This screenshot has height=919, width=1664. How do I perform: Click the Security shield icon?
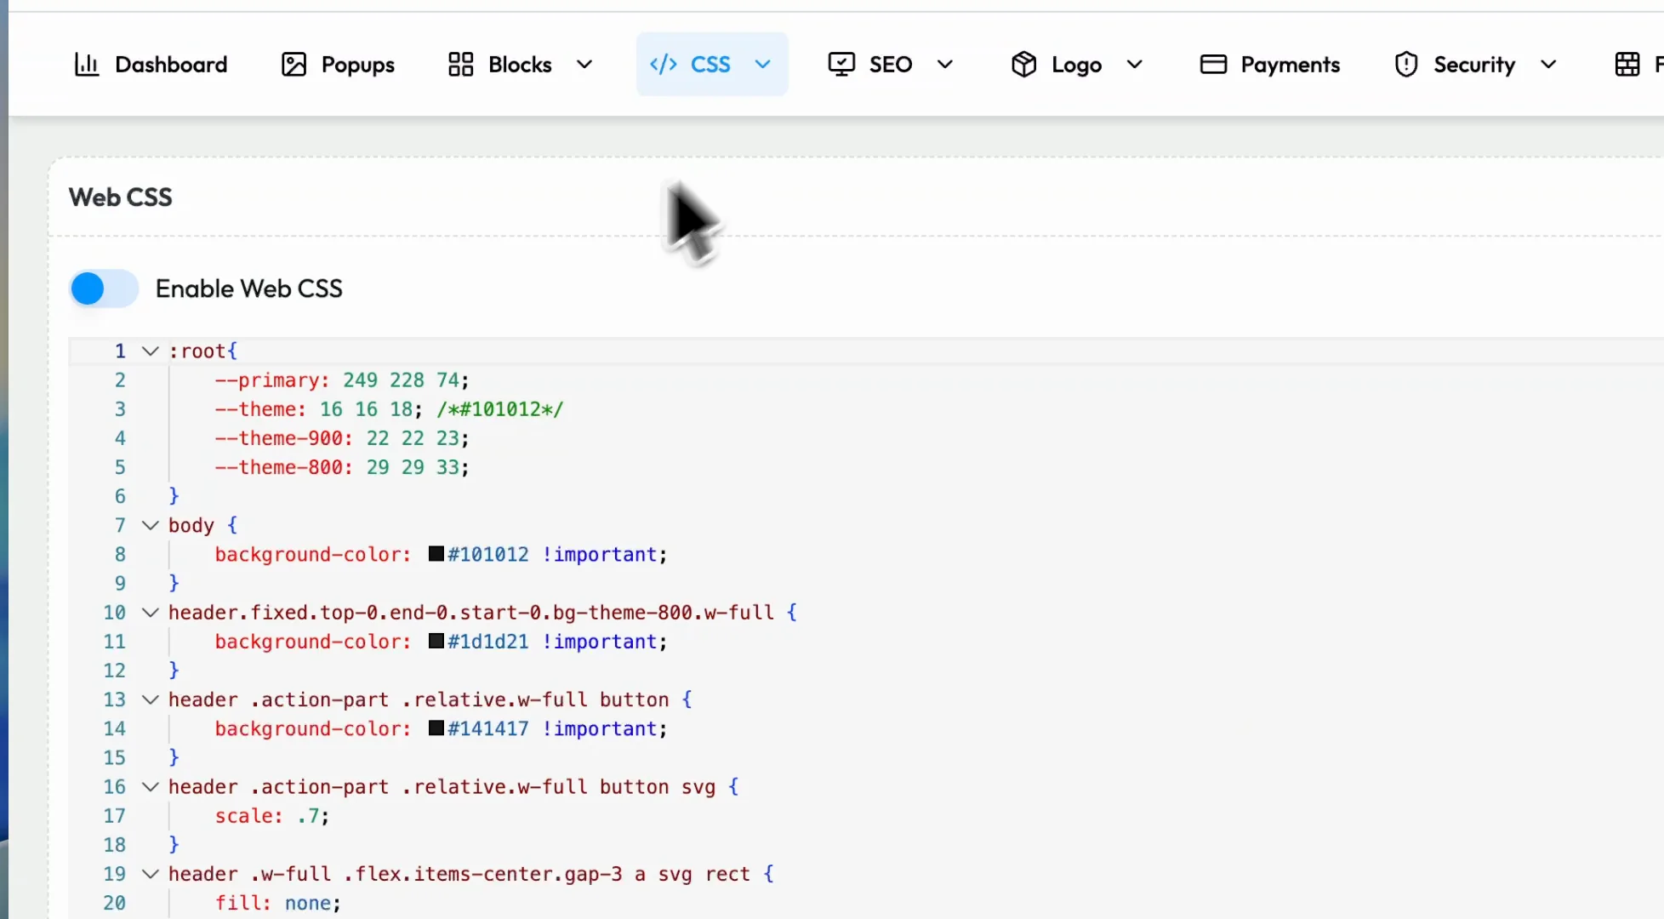coord(1406,65)
